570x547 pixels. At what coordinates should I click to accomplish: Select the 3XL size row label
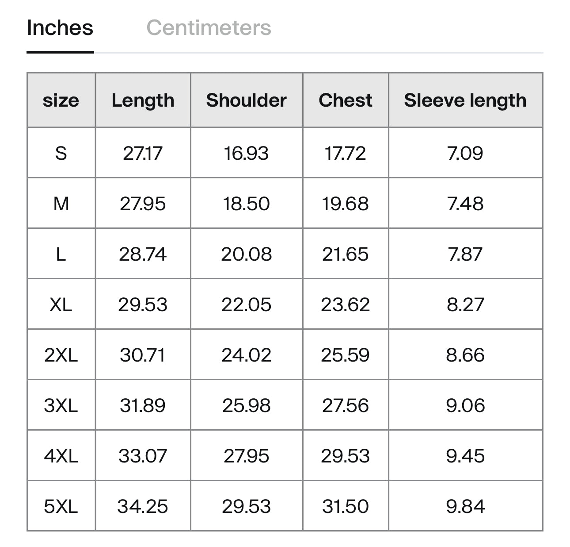(x=61, y=405)
